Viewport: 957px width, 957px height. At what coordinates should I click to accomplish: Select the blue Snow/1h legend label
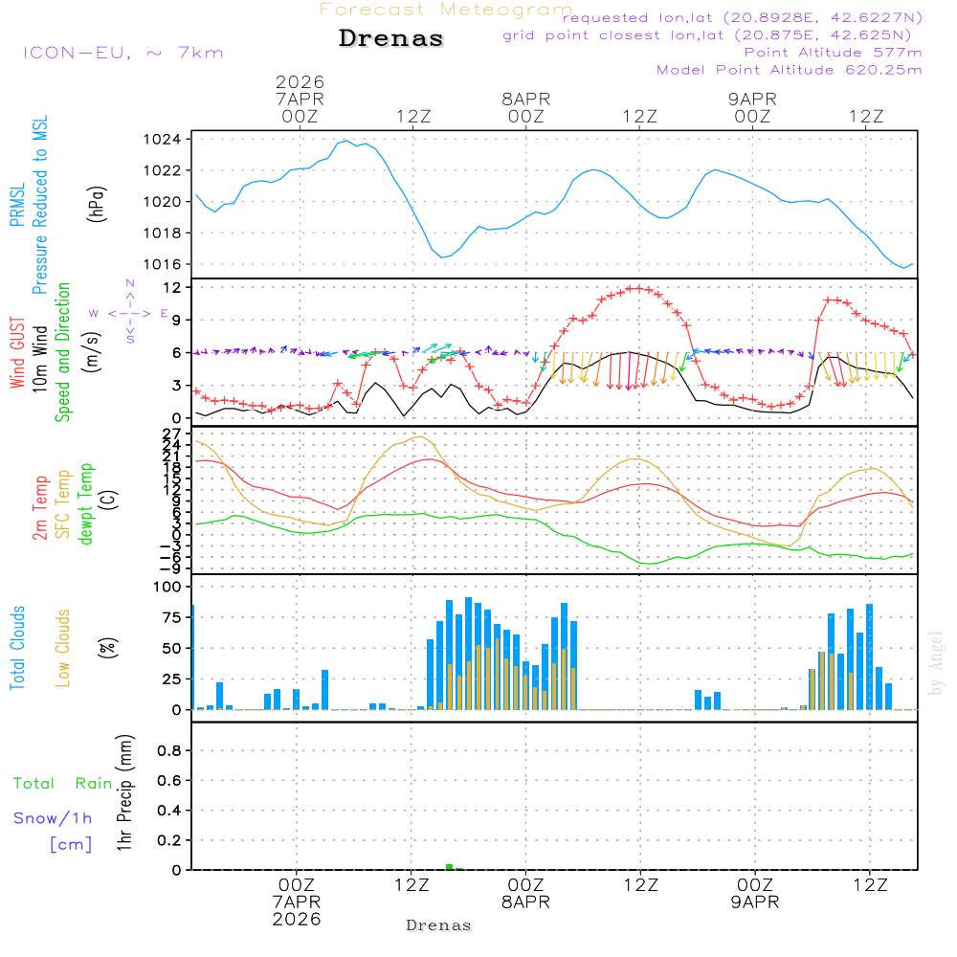54,818
